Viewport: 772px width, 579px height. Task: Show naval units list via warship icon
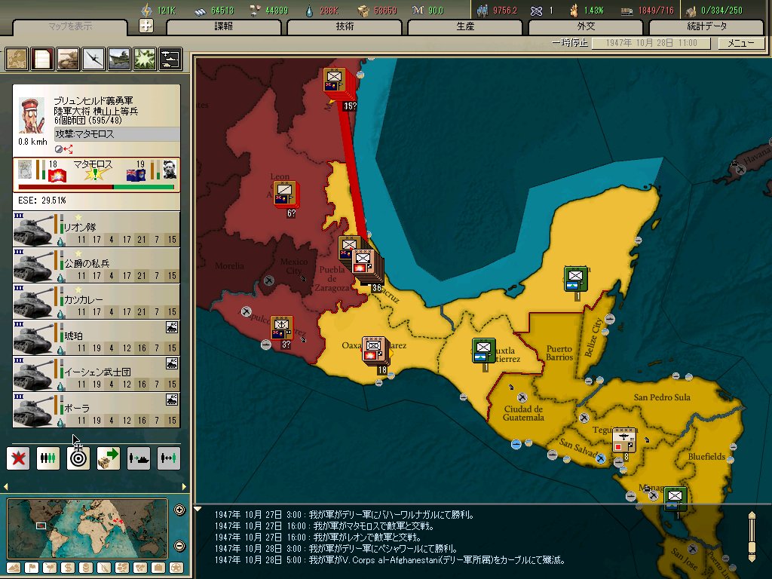coord(119,59)
